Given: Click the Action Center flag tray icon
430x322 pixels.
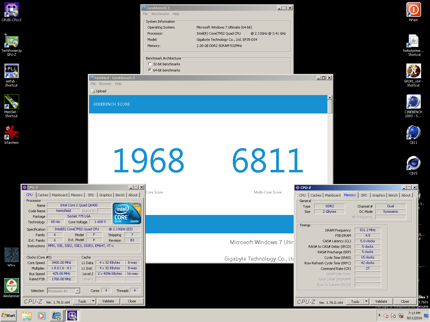Looking at the screenshot, I should 393,316.
